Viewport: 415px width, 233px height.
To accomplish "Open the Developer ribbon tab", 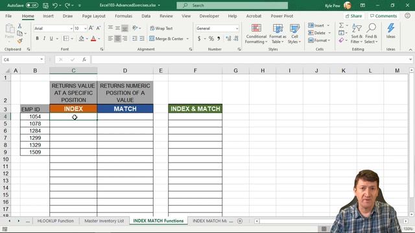I will [209, 16].
